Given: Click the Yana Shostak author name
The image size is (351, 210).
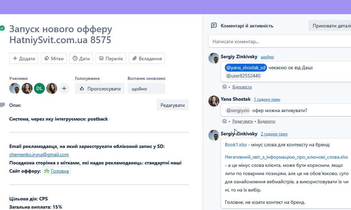Looking at the screenshot, I should click(x=235, y=99).
